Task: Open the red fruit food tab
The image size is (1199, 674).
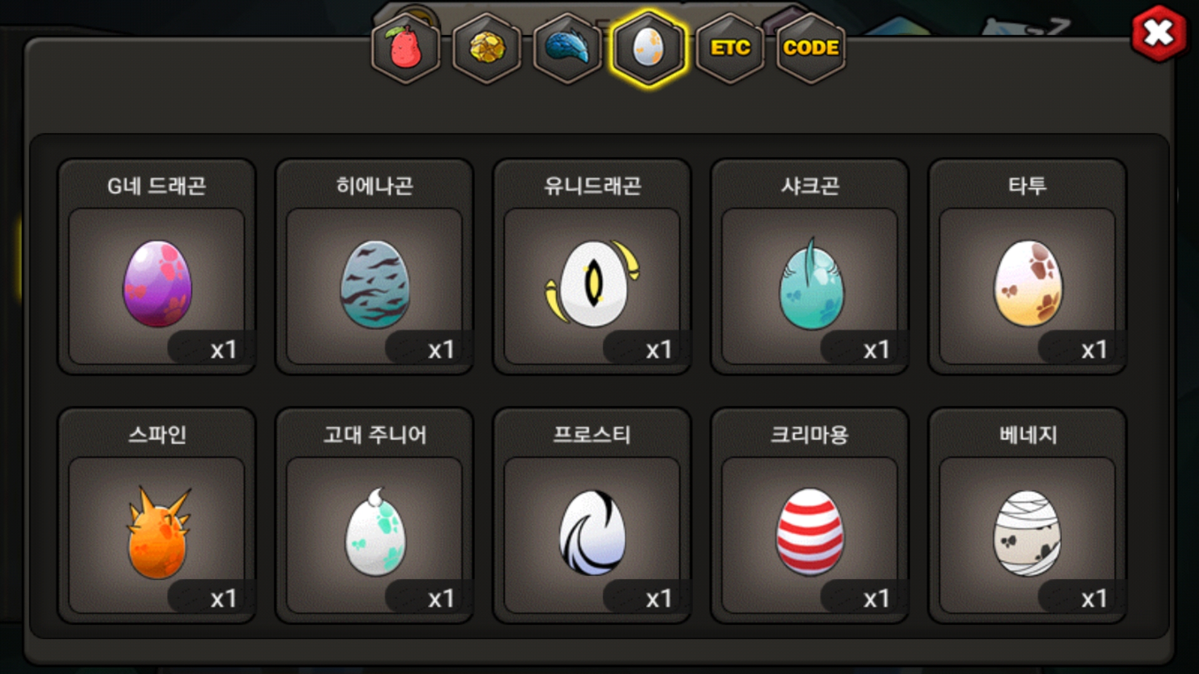Action: (x=406, y=48)
